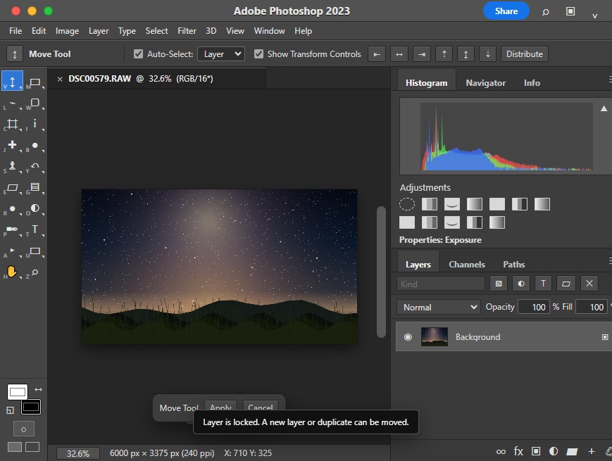The width and height of the screenshot is (612, 461).
Task: Select the Eyedropper tool
Action: (35, 124)
